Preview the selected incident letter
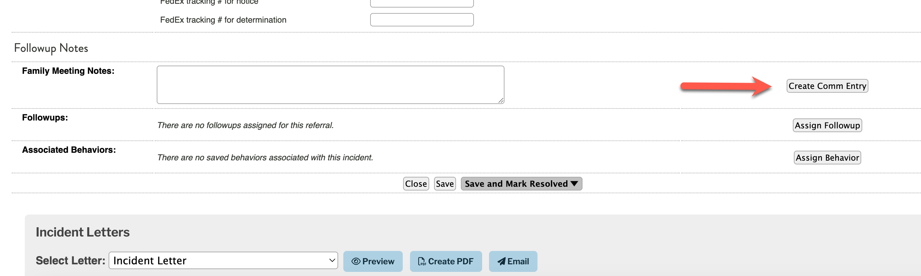Screen dimensions: 921x276 click(373, 261)
